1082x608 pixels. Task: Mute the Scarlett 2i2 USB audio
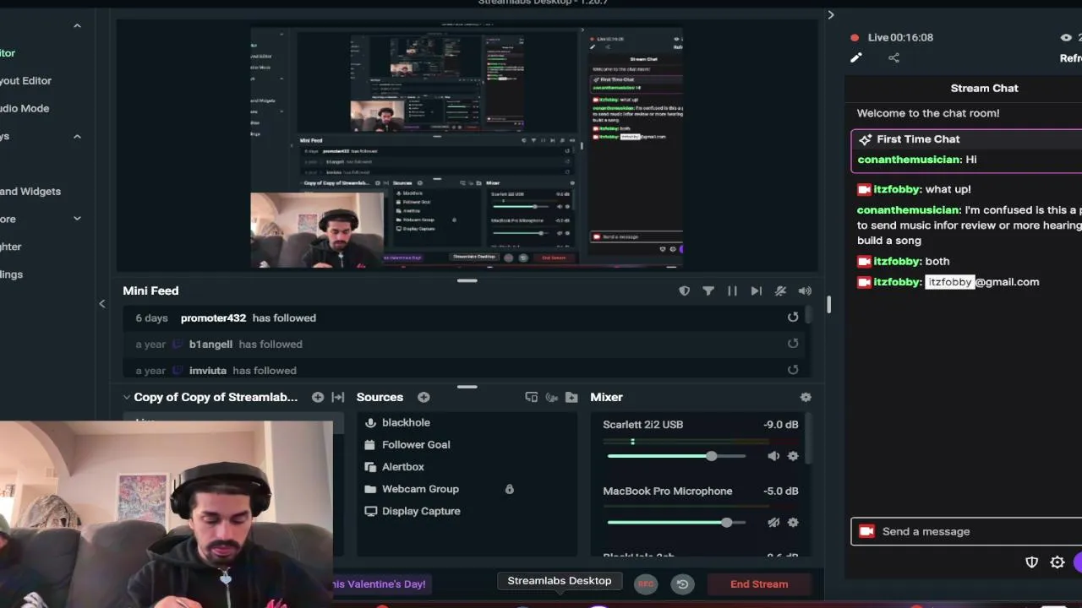click(x=773, y=456)
